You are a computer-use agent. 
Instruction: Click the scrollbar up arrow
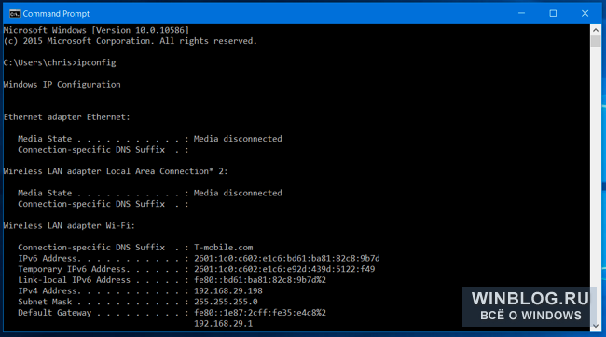596,30
